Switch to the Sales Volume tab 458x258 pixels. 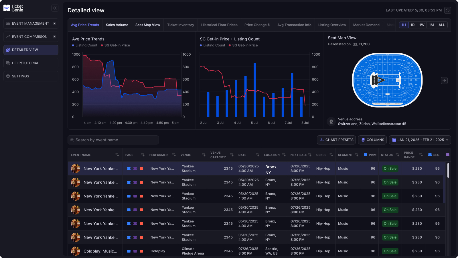117,25
